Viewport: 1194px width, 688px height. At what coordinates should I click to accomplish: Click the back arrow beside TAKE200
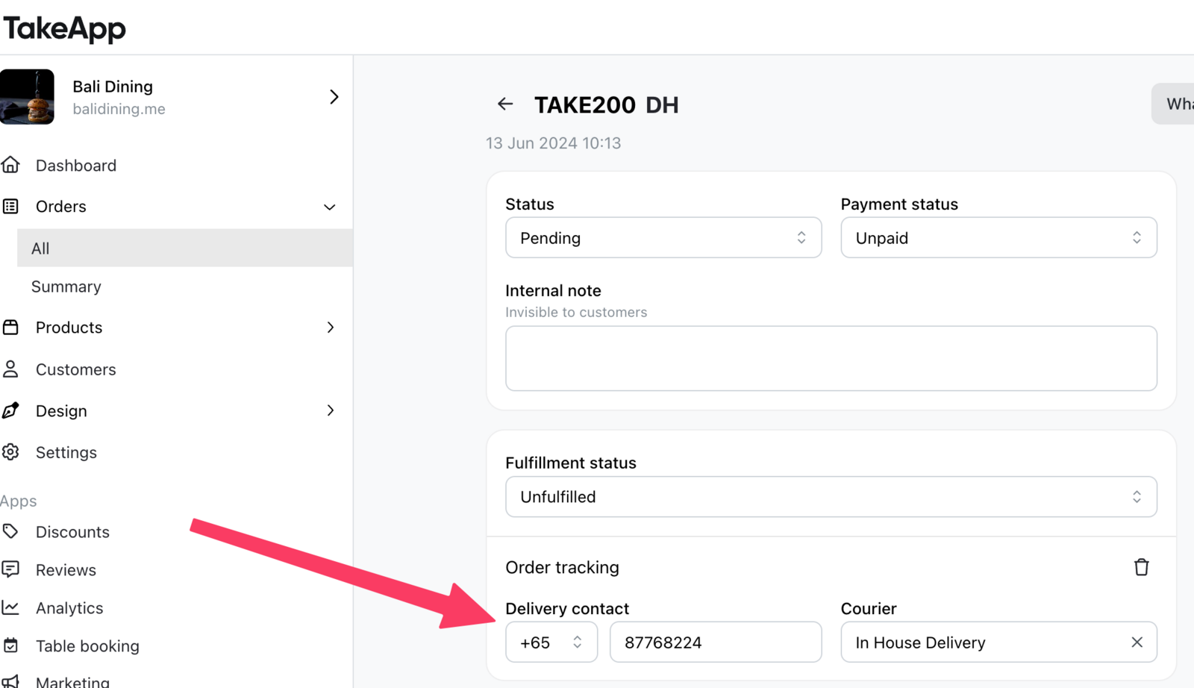505,104
